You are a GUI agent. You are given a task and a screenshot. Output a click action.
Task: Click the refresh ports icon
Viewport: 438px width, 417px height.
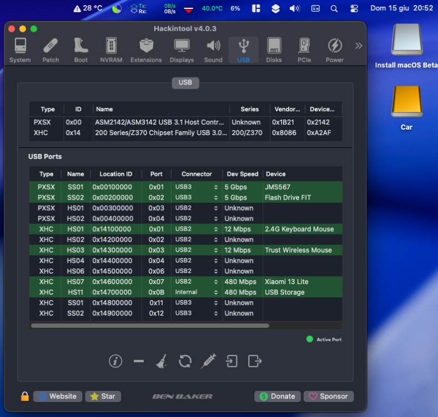(x=185, y=361)
